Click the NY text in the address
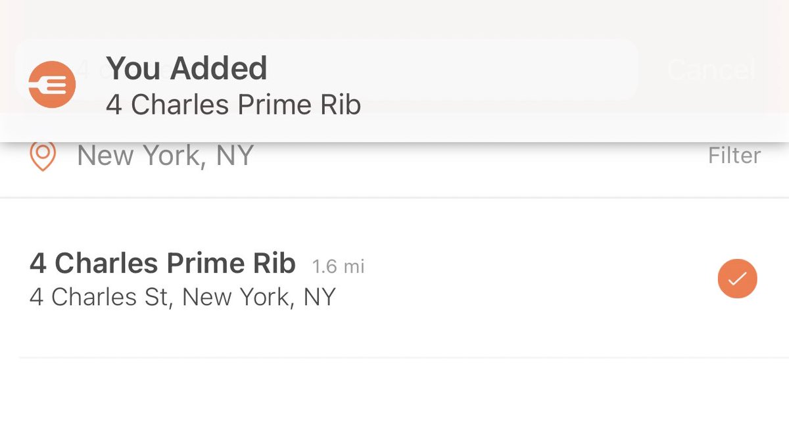 tap(319, 297)
